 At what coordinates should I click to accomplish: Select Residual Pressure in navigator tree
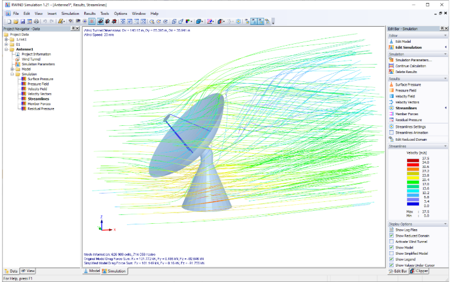click(x=41, y=109)
